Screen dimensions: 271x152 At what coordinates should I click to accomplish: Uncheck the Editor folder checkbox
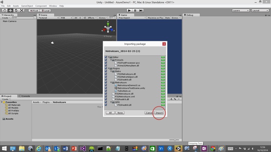coord(106,57)
